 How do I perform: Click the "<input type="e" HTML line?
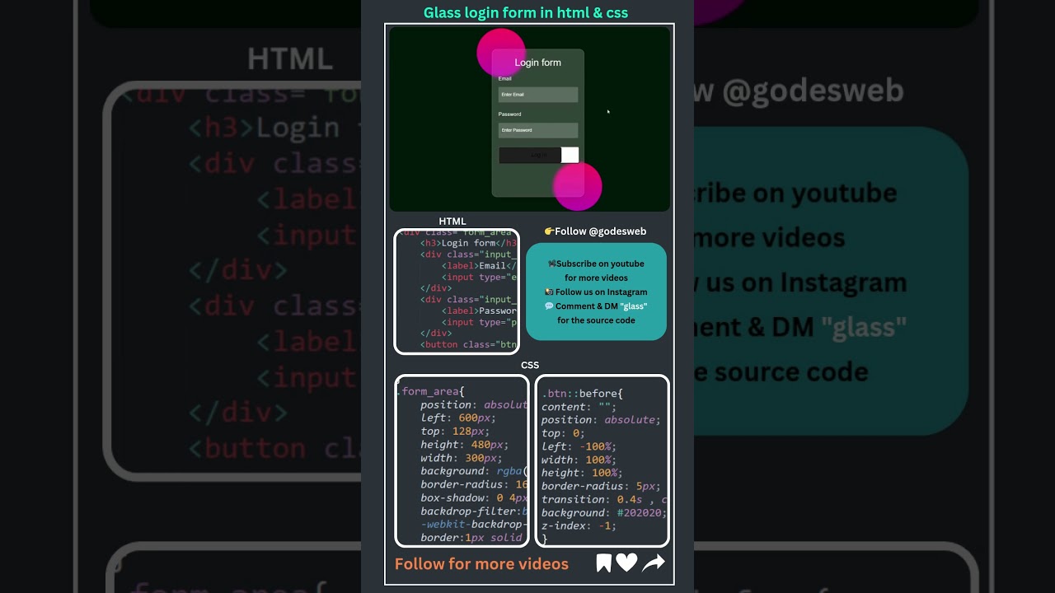pos(479,277)
